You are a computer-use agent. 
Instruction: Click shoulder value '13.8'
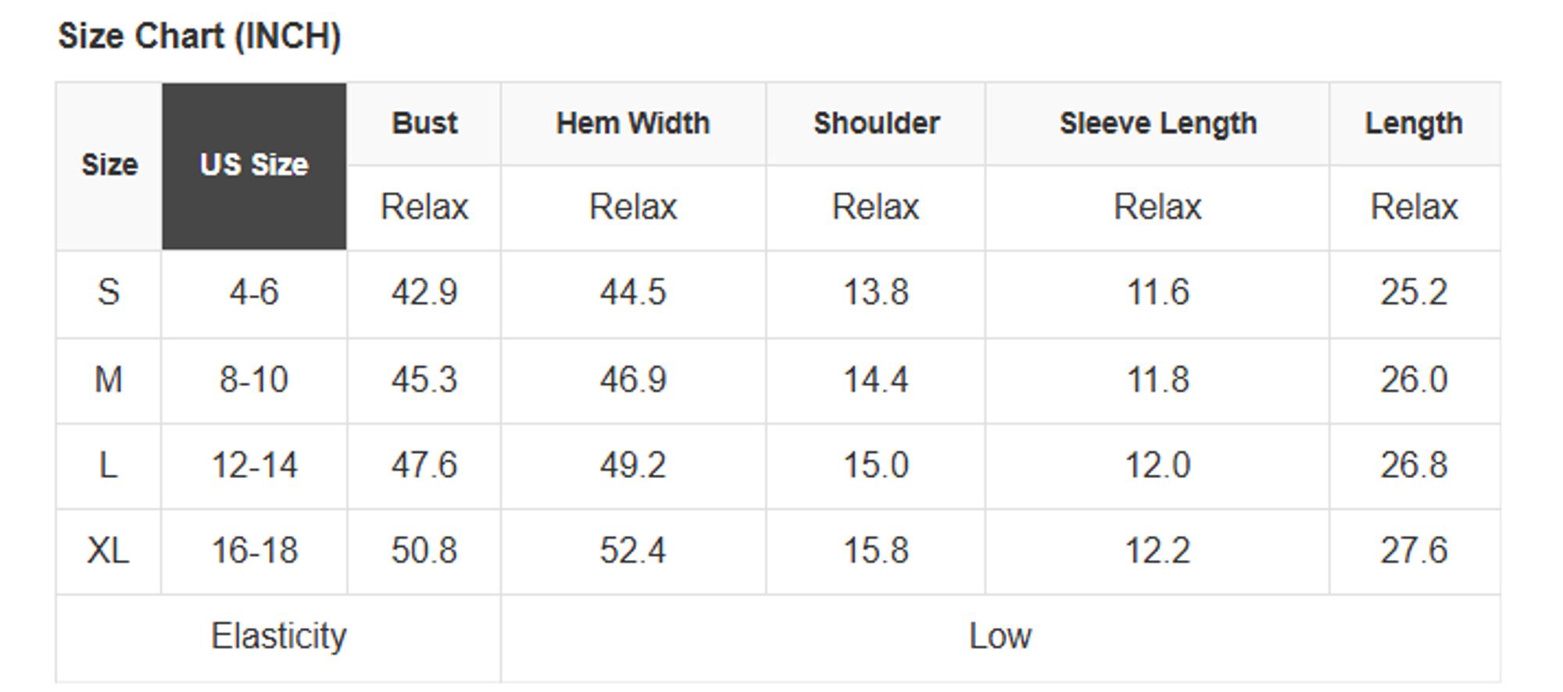(876, 293)
